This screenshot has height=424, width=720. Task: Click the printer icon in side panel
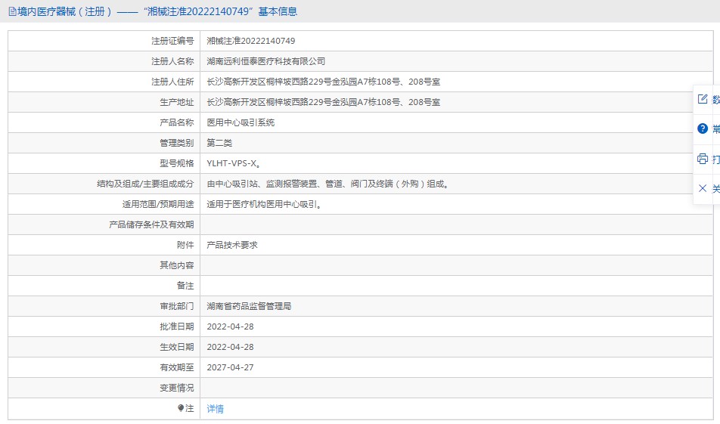coord(703,159)
